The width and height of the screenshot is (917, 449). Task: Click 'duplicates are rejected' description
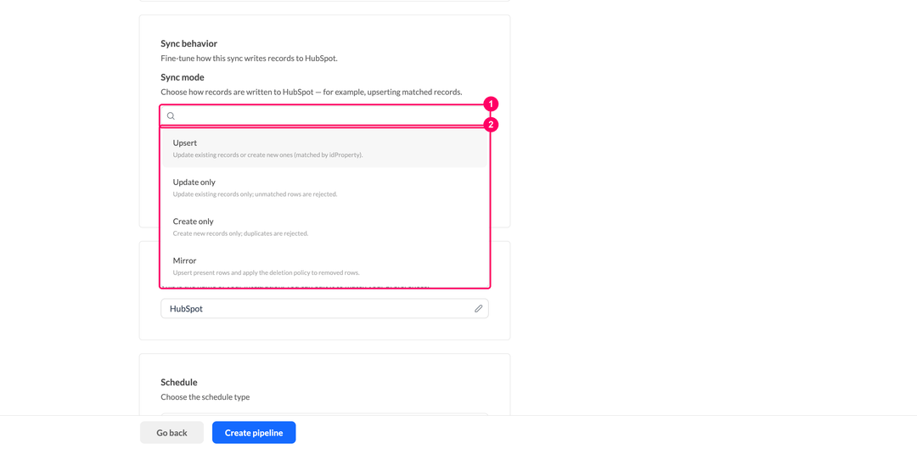point(240,233)
